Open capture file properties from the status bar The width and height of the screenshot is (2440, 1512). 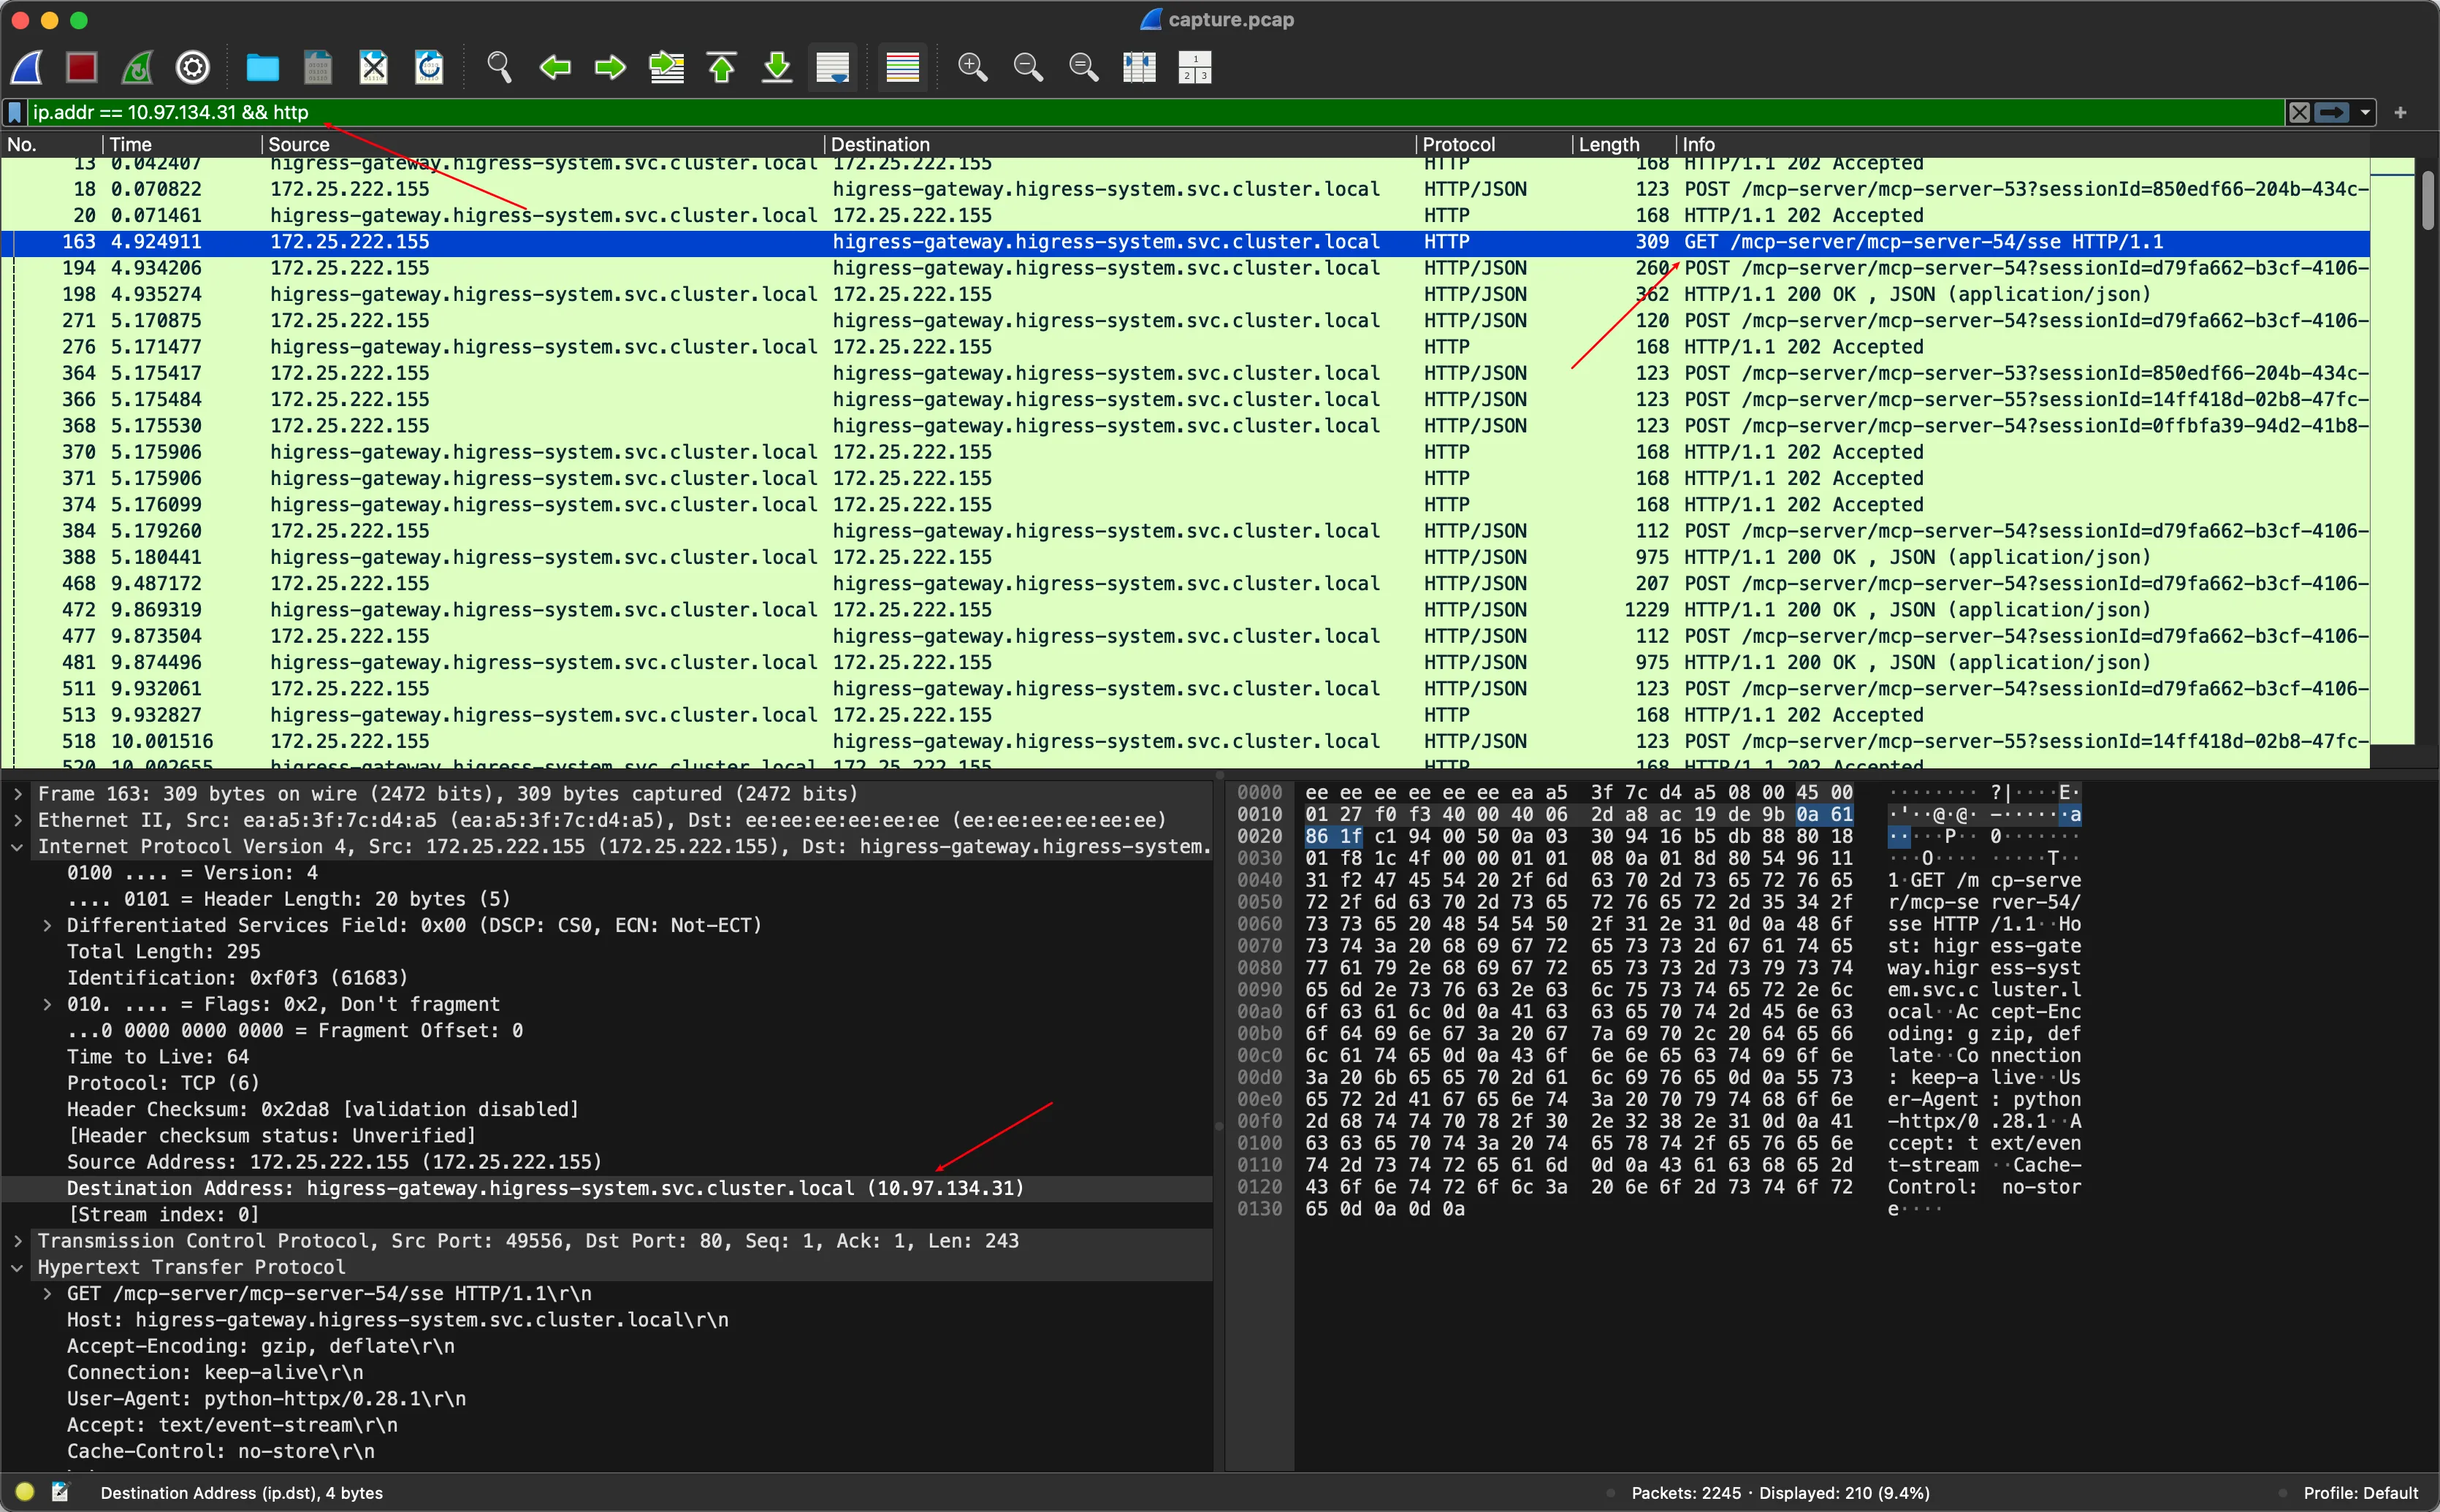point(61,1492)
